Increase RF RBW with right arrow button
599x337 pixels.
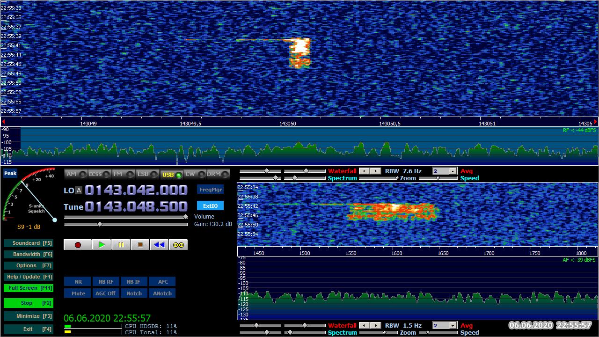tap(375, 171)
